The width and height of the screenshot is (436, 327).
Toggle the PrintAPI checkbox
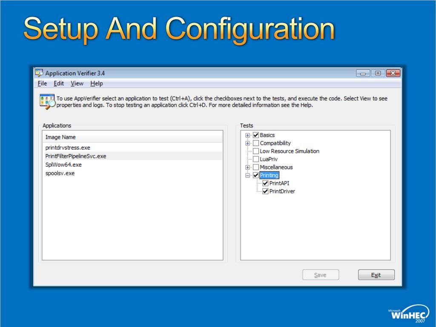(265, 183)
